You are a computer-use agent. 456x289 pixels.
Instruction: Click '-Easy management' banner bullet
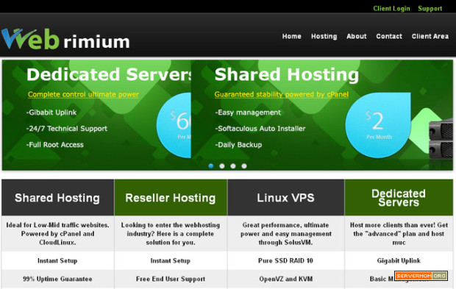coord(248,113)
